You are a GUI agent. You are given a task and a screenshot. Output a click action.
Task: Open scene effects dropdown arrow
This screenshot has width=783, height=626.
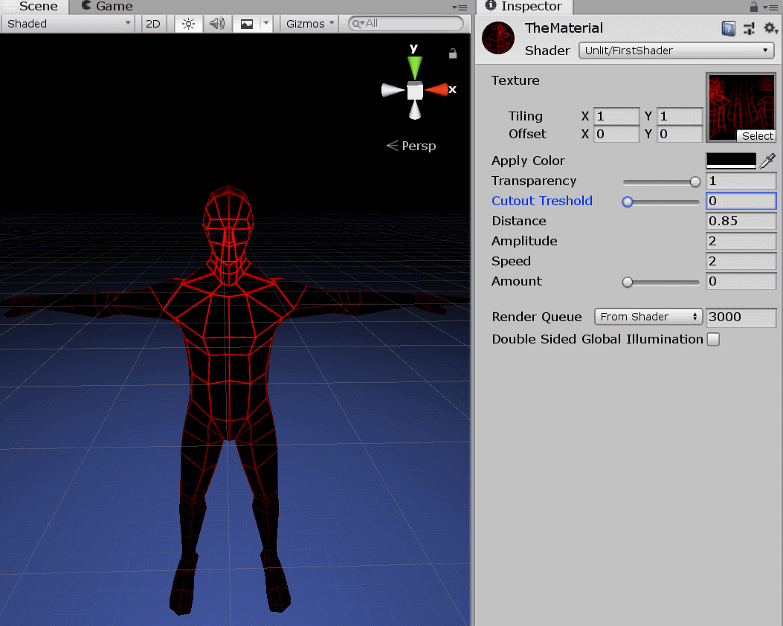click(266, 24)
